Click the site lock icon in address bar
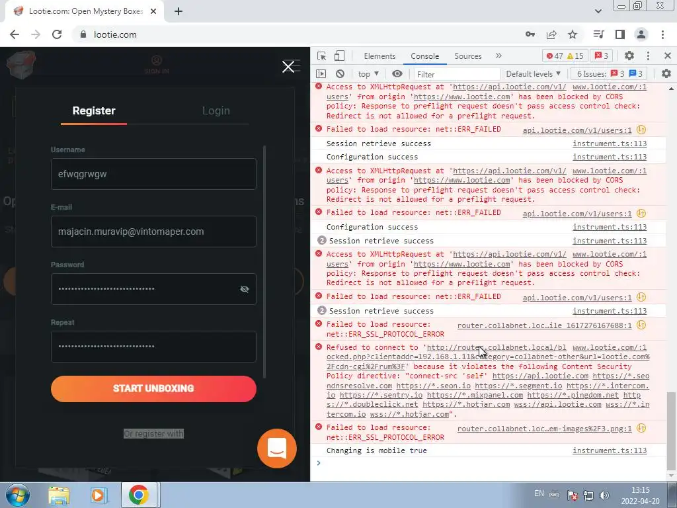 tap(83, 34)
